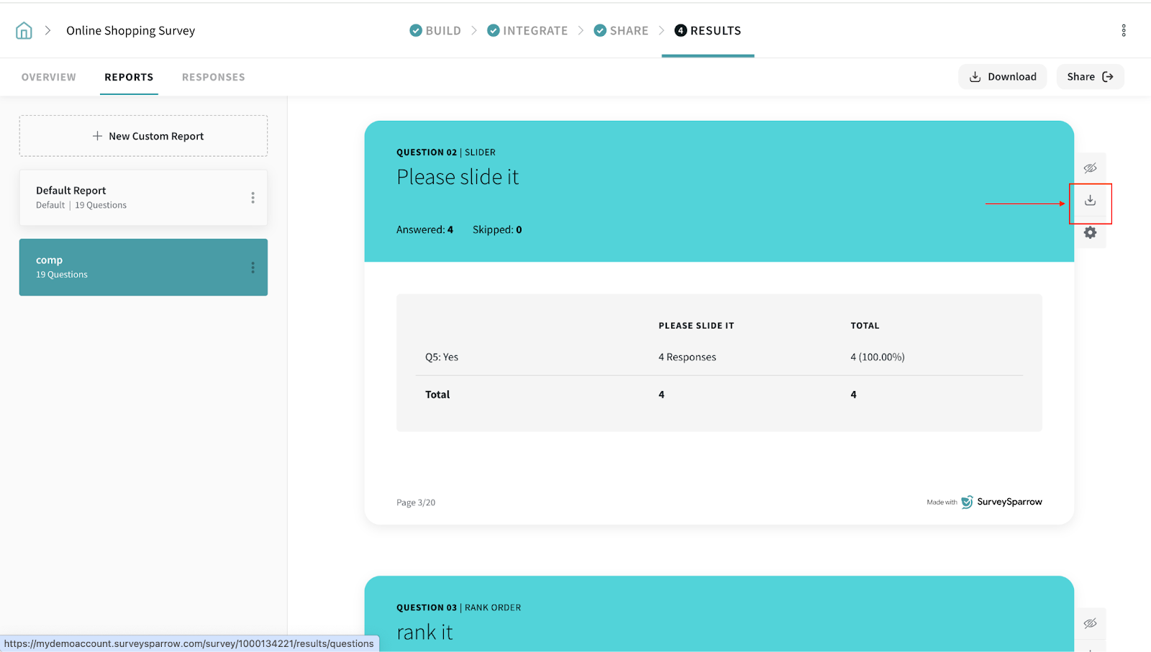1151x652 pixels.
Task: Click the home icon in breadcrumb
Action: click(x=24, y=30)
